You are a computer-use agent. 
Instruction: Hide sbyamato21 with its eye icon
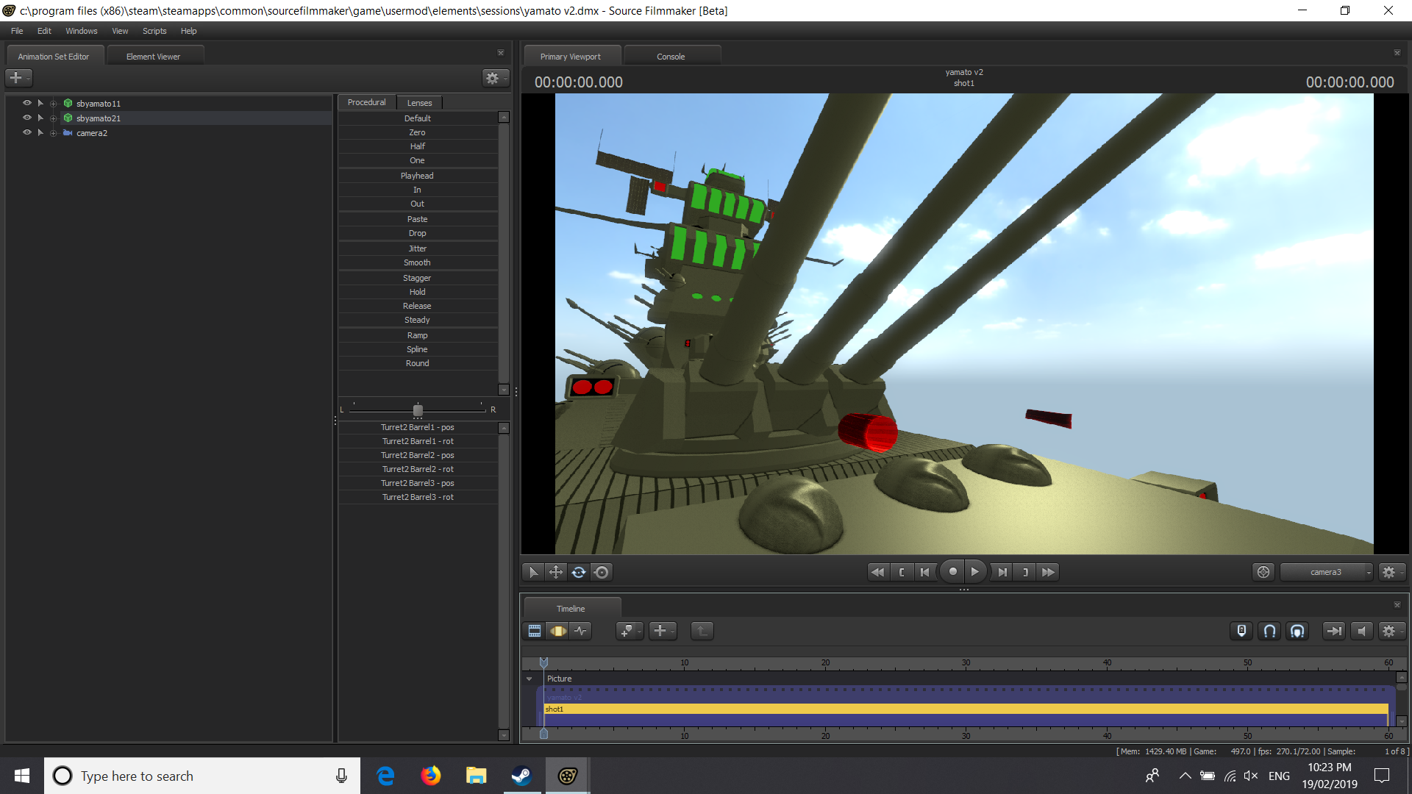click(27, 118)
